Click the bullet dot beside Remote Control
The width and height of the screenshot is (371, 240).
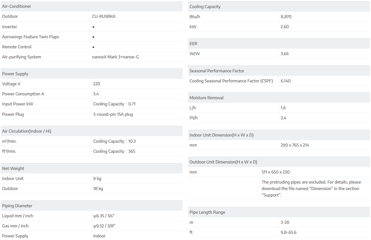94,47
